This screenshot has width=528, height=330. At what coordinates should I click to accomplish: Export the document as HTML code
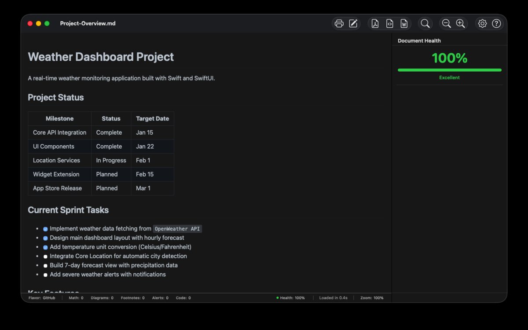389,23
